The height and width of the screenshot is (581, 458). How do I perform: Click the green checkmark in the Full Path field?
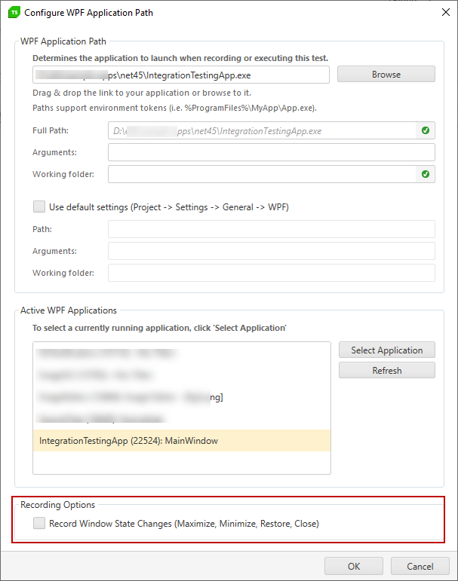pos(426,130)
